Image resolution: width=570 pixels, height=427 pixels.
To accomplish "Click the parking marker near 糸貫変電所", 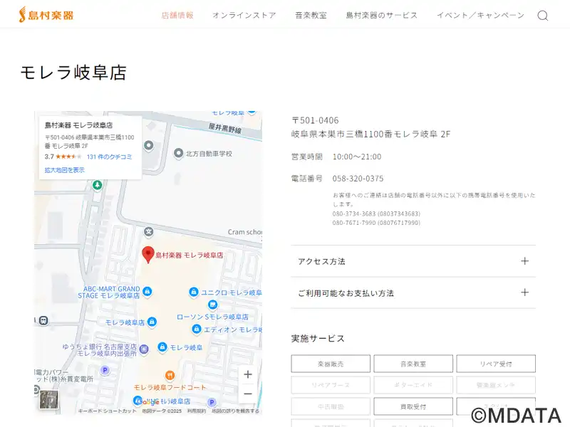I will point(105,370).
